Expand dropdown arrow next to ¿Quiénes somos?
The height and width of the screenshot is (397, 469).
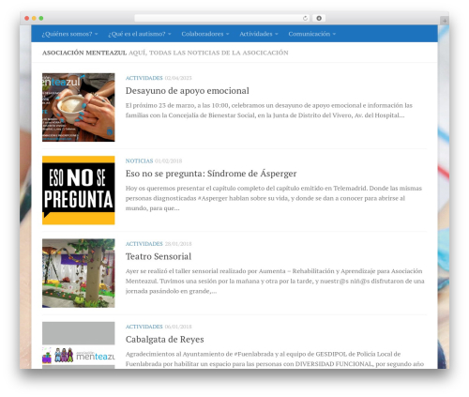[x=97, y=34]
